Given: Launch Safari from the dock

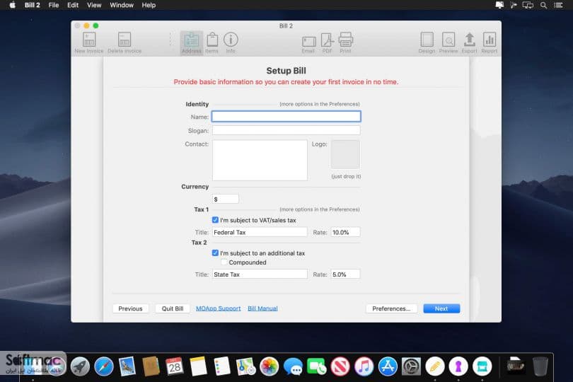Looking at the screenshot, I should click(x=104, y=366).
